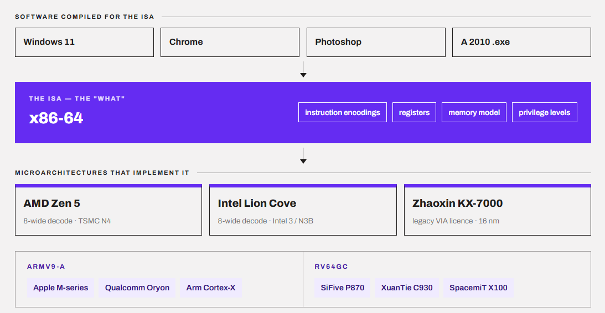Screen dimensions: 605x313
Task: Click the 'privilege levels' tag
Action: coord(545,112)
